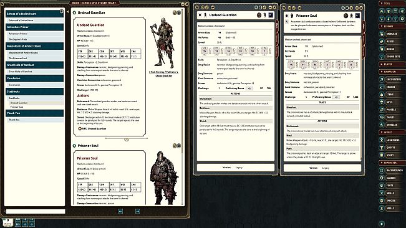Go to the next book page arrow
Image resolution: width=406 pixels, height=228 pixels.
[x=137, y=211]
